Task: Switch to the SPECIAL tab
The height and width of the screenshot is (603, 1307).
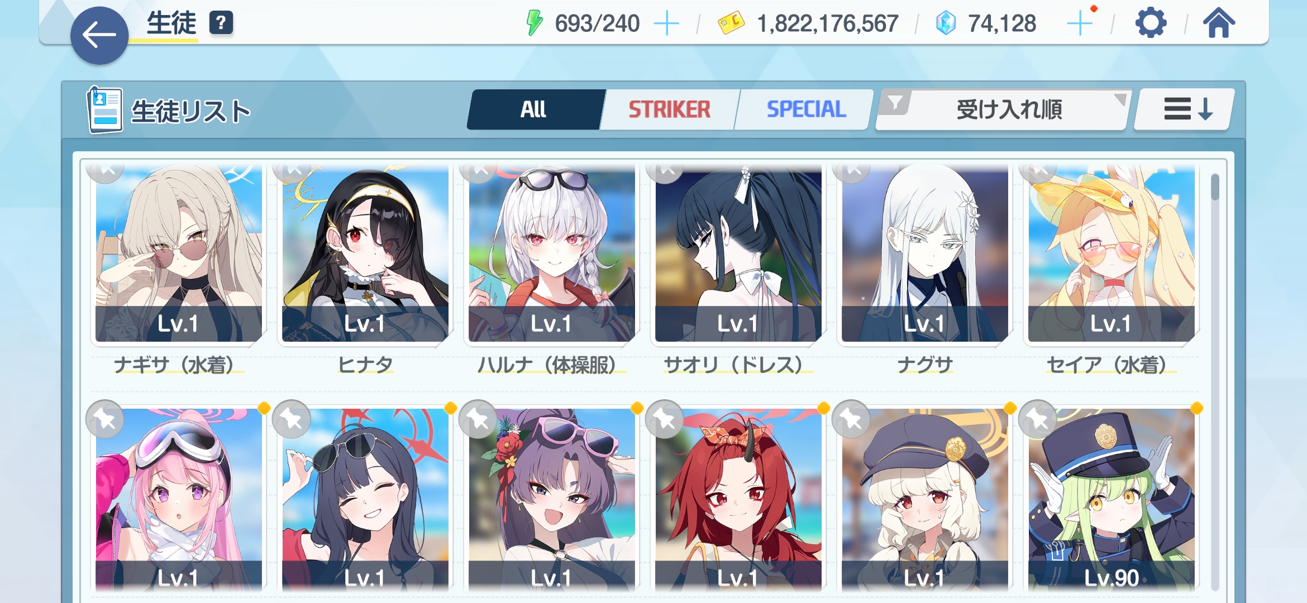Action: pos(806,109)
